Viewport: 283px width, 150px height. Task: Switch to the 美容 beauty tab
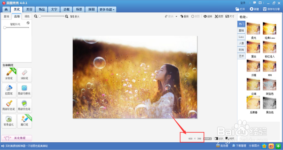click(x=29, y=9)
